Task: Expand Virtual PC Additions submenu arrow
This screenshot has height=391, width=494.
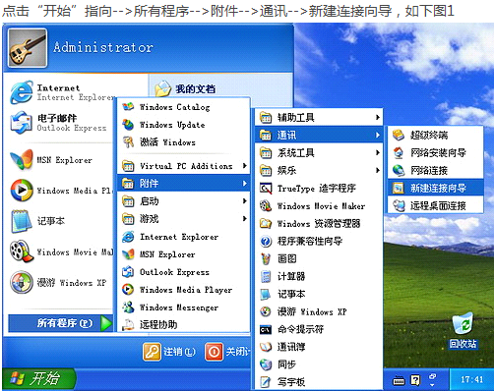Action: tap(245, 166)
